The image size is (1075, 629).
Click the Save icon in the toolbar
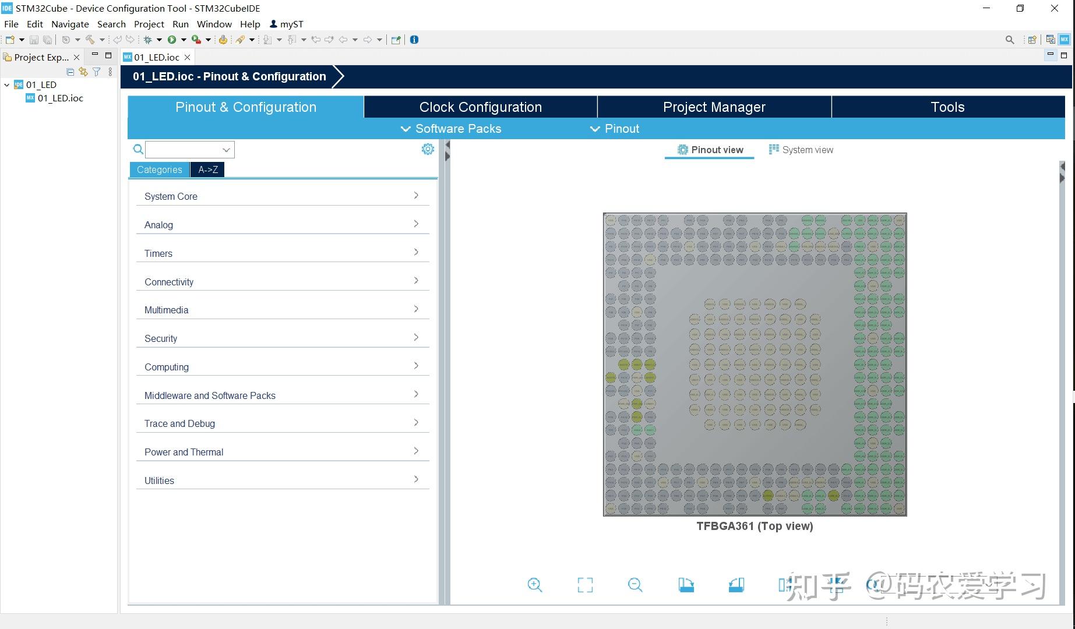click(x=33, y=39)
